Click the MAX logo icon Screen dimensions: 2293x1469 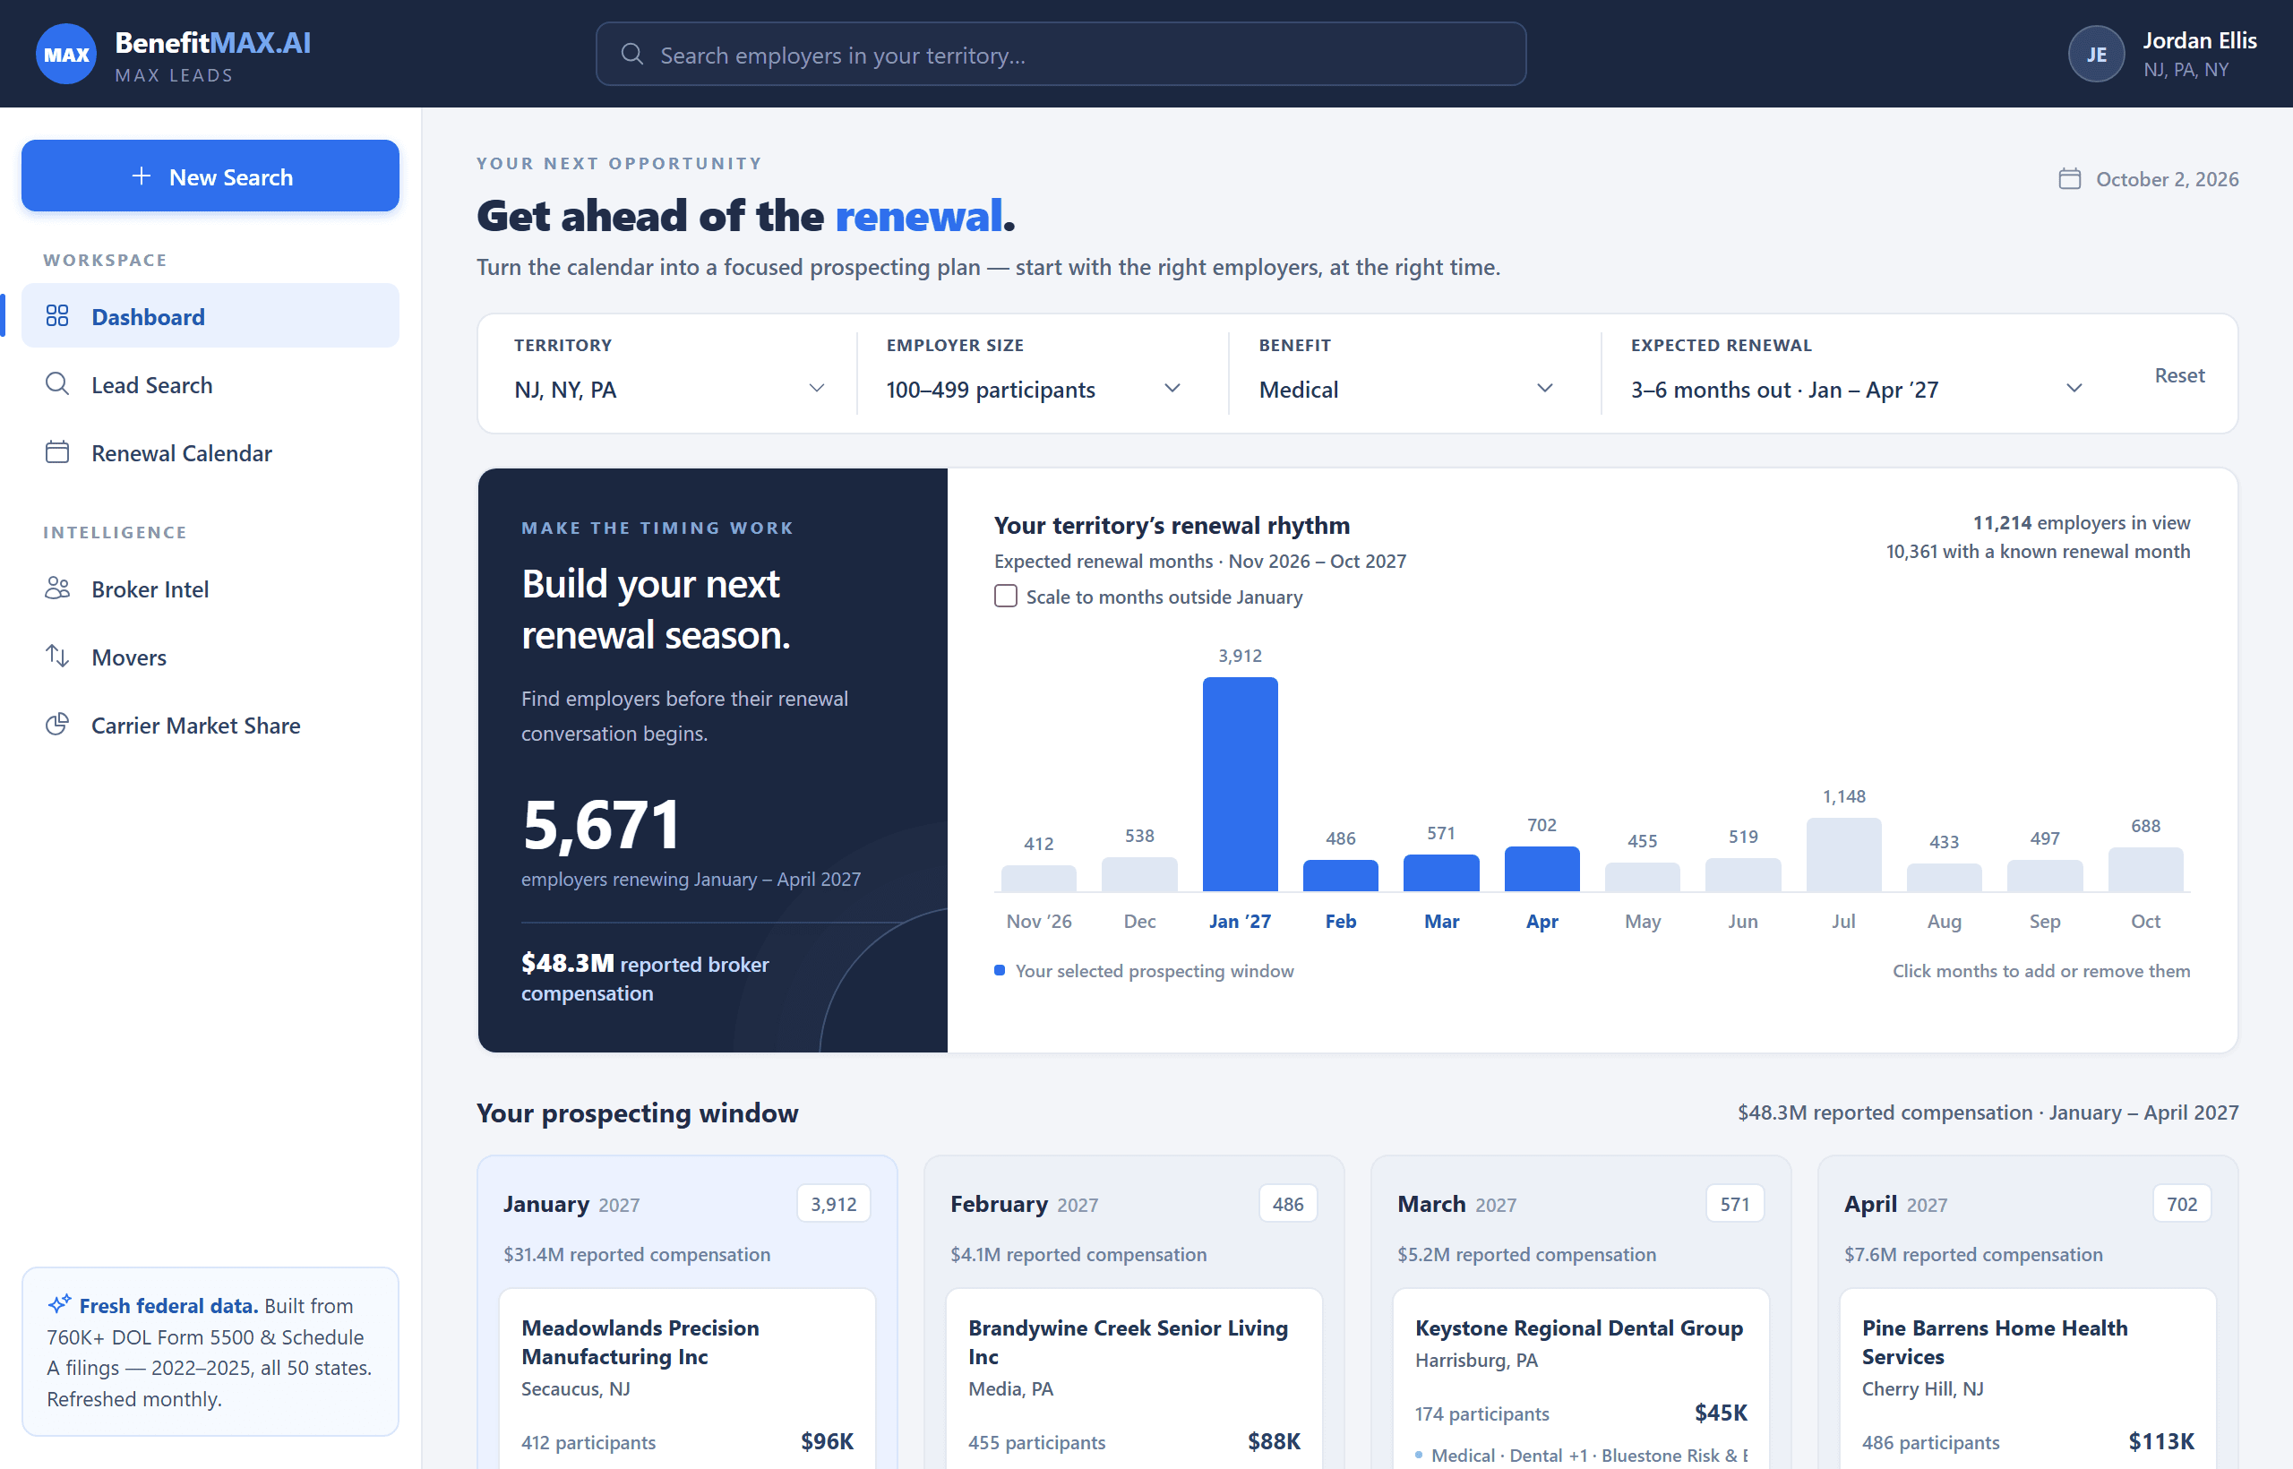pos(65,55)
